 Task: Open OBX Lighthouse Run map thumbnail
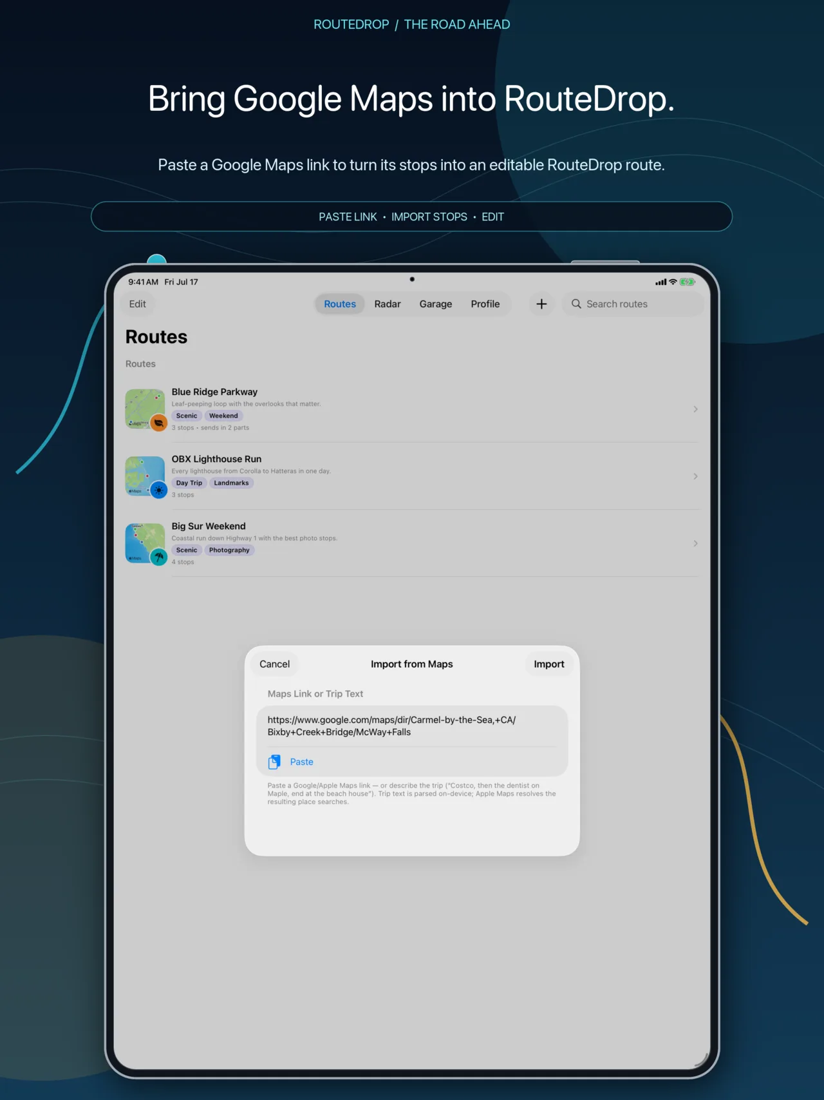point(145,476)
